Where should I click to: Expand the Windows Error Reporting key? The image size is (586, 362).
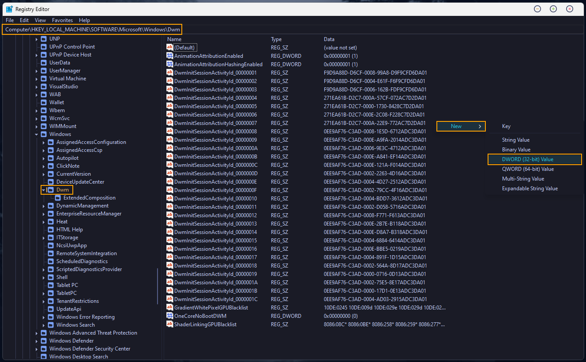[x=44, y=317]
